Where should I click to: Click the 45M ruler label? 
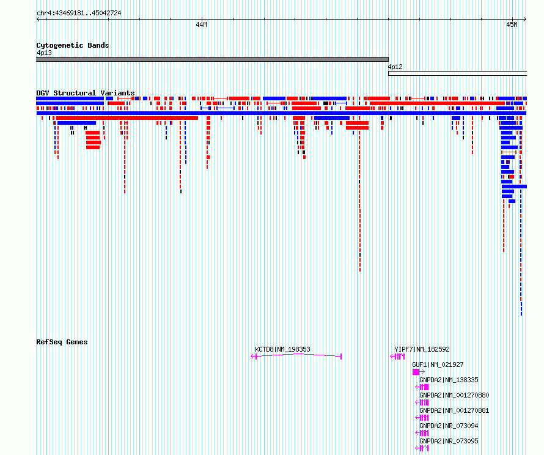(512, 24)
